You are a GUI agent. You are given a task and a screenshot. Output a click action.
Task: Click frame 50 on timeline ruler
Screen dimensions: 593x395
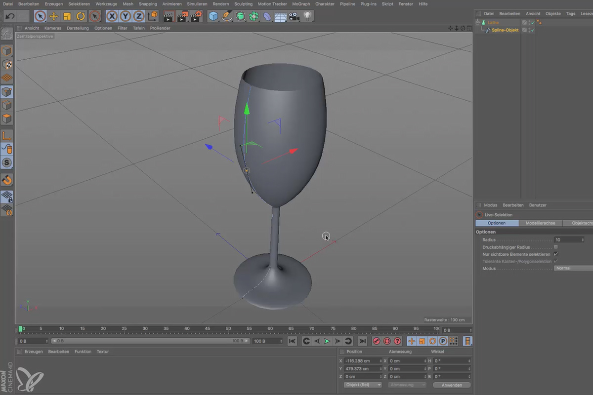pyautogui.click(x=228, y=328)
